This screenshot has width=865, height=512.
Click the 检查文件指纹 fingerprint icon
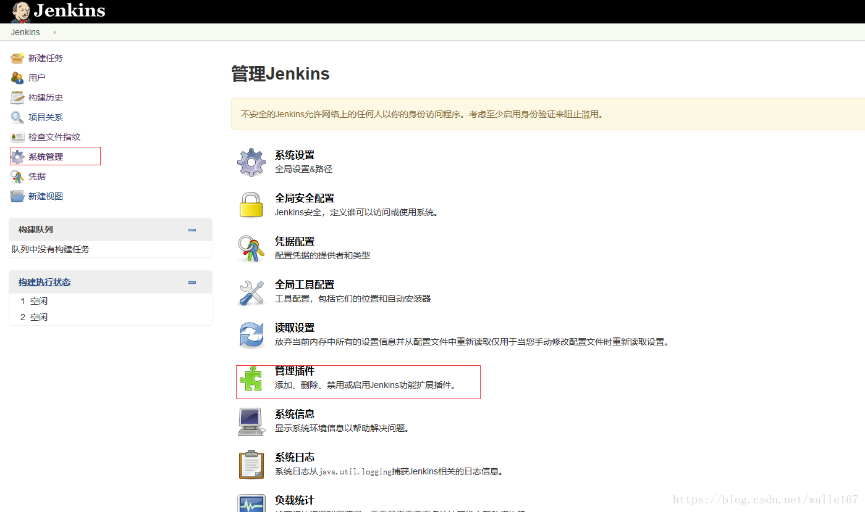pyautogui.click(x=17, y=137)
